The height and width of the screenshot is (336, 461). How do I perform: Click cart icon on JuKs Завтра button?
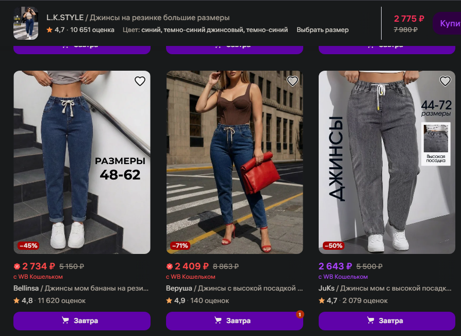[370, 320]
